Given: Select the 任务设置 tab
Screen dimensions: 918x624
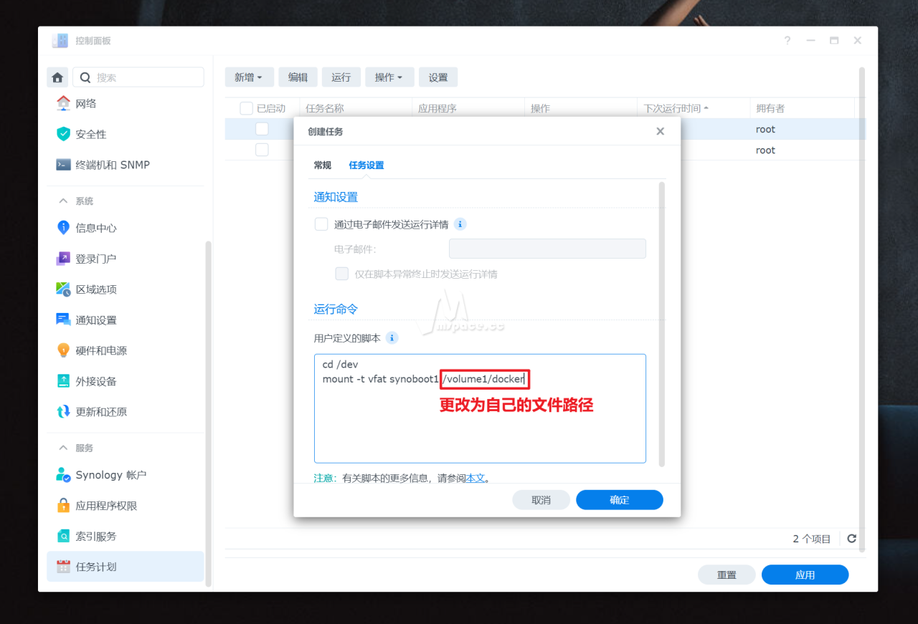Looking at the screenshot, I should 366,165.
